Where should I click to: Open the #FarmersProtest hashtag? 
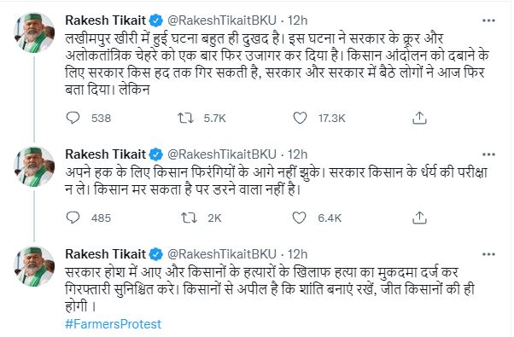point(113,324)
